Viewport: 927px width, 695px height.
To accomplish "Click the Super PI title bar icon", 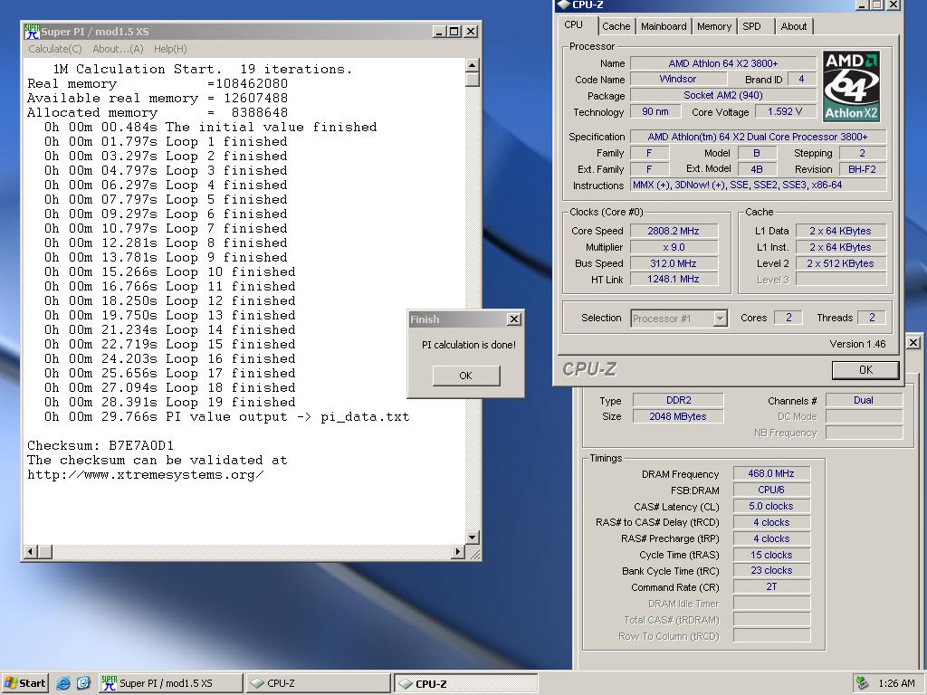I will (x=32, y=32).
